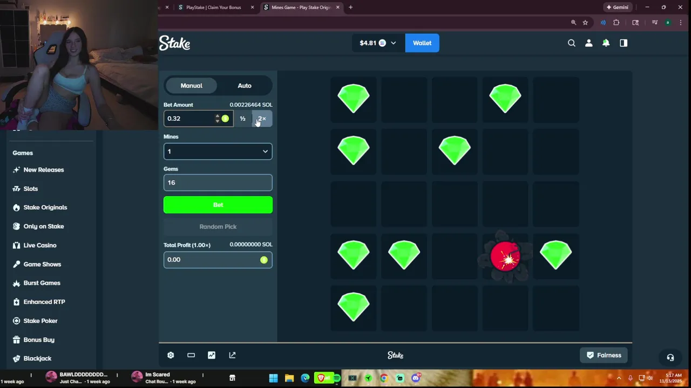Open Gemini in browser toolbar
Image resolution: width=691 pixels, height=388 pixels.
click(x=618, y=8)
